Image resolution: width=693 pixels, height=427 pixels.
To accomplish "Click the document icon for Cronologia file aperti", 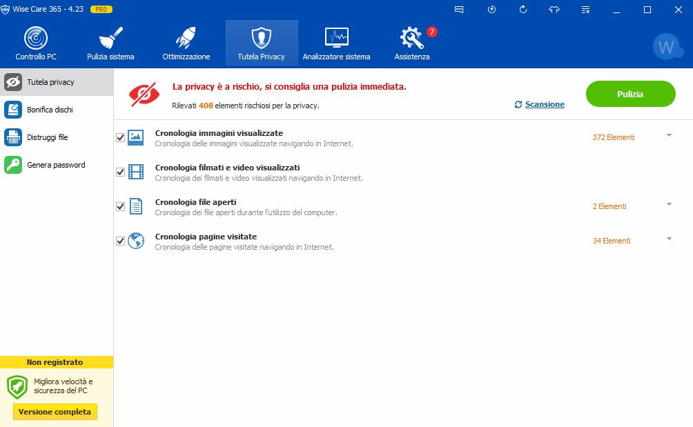I will (x=136, y=206).
